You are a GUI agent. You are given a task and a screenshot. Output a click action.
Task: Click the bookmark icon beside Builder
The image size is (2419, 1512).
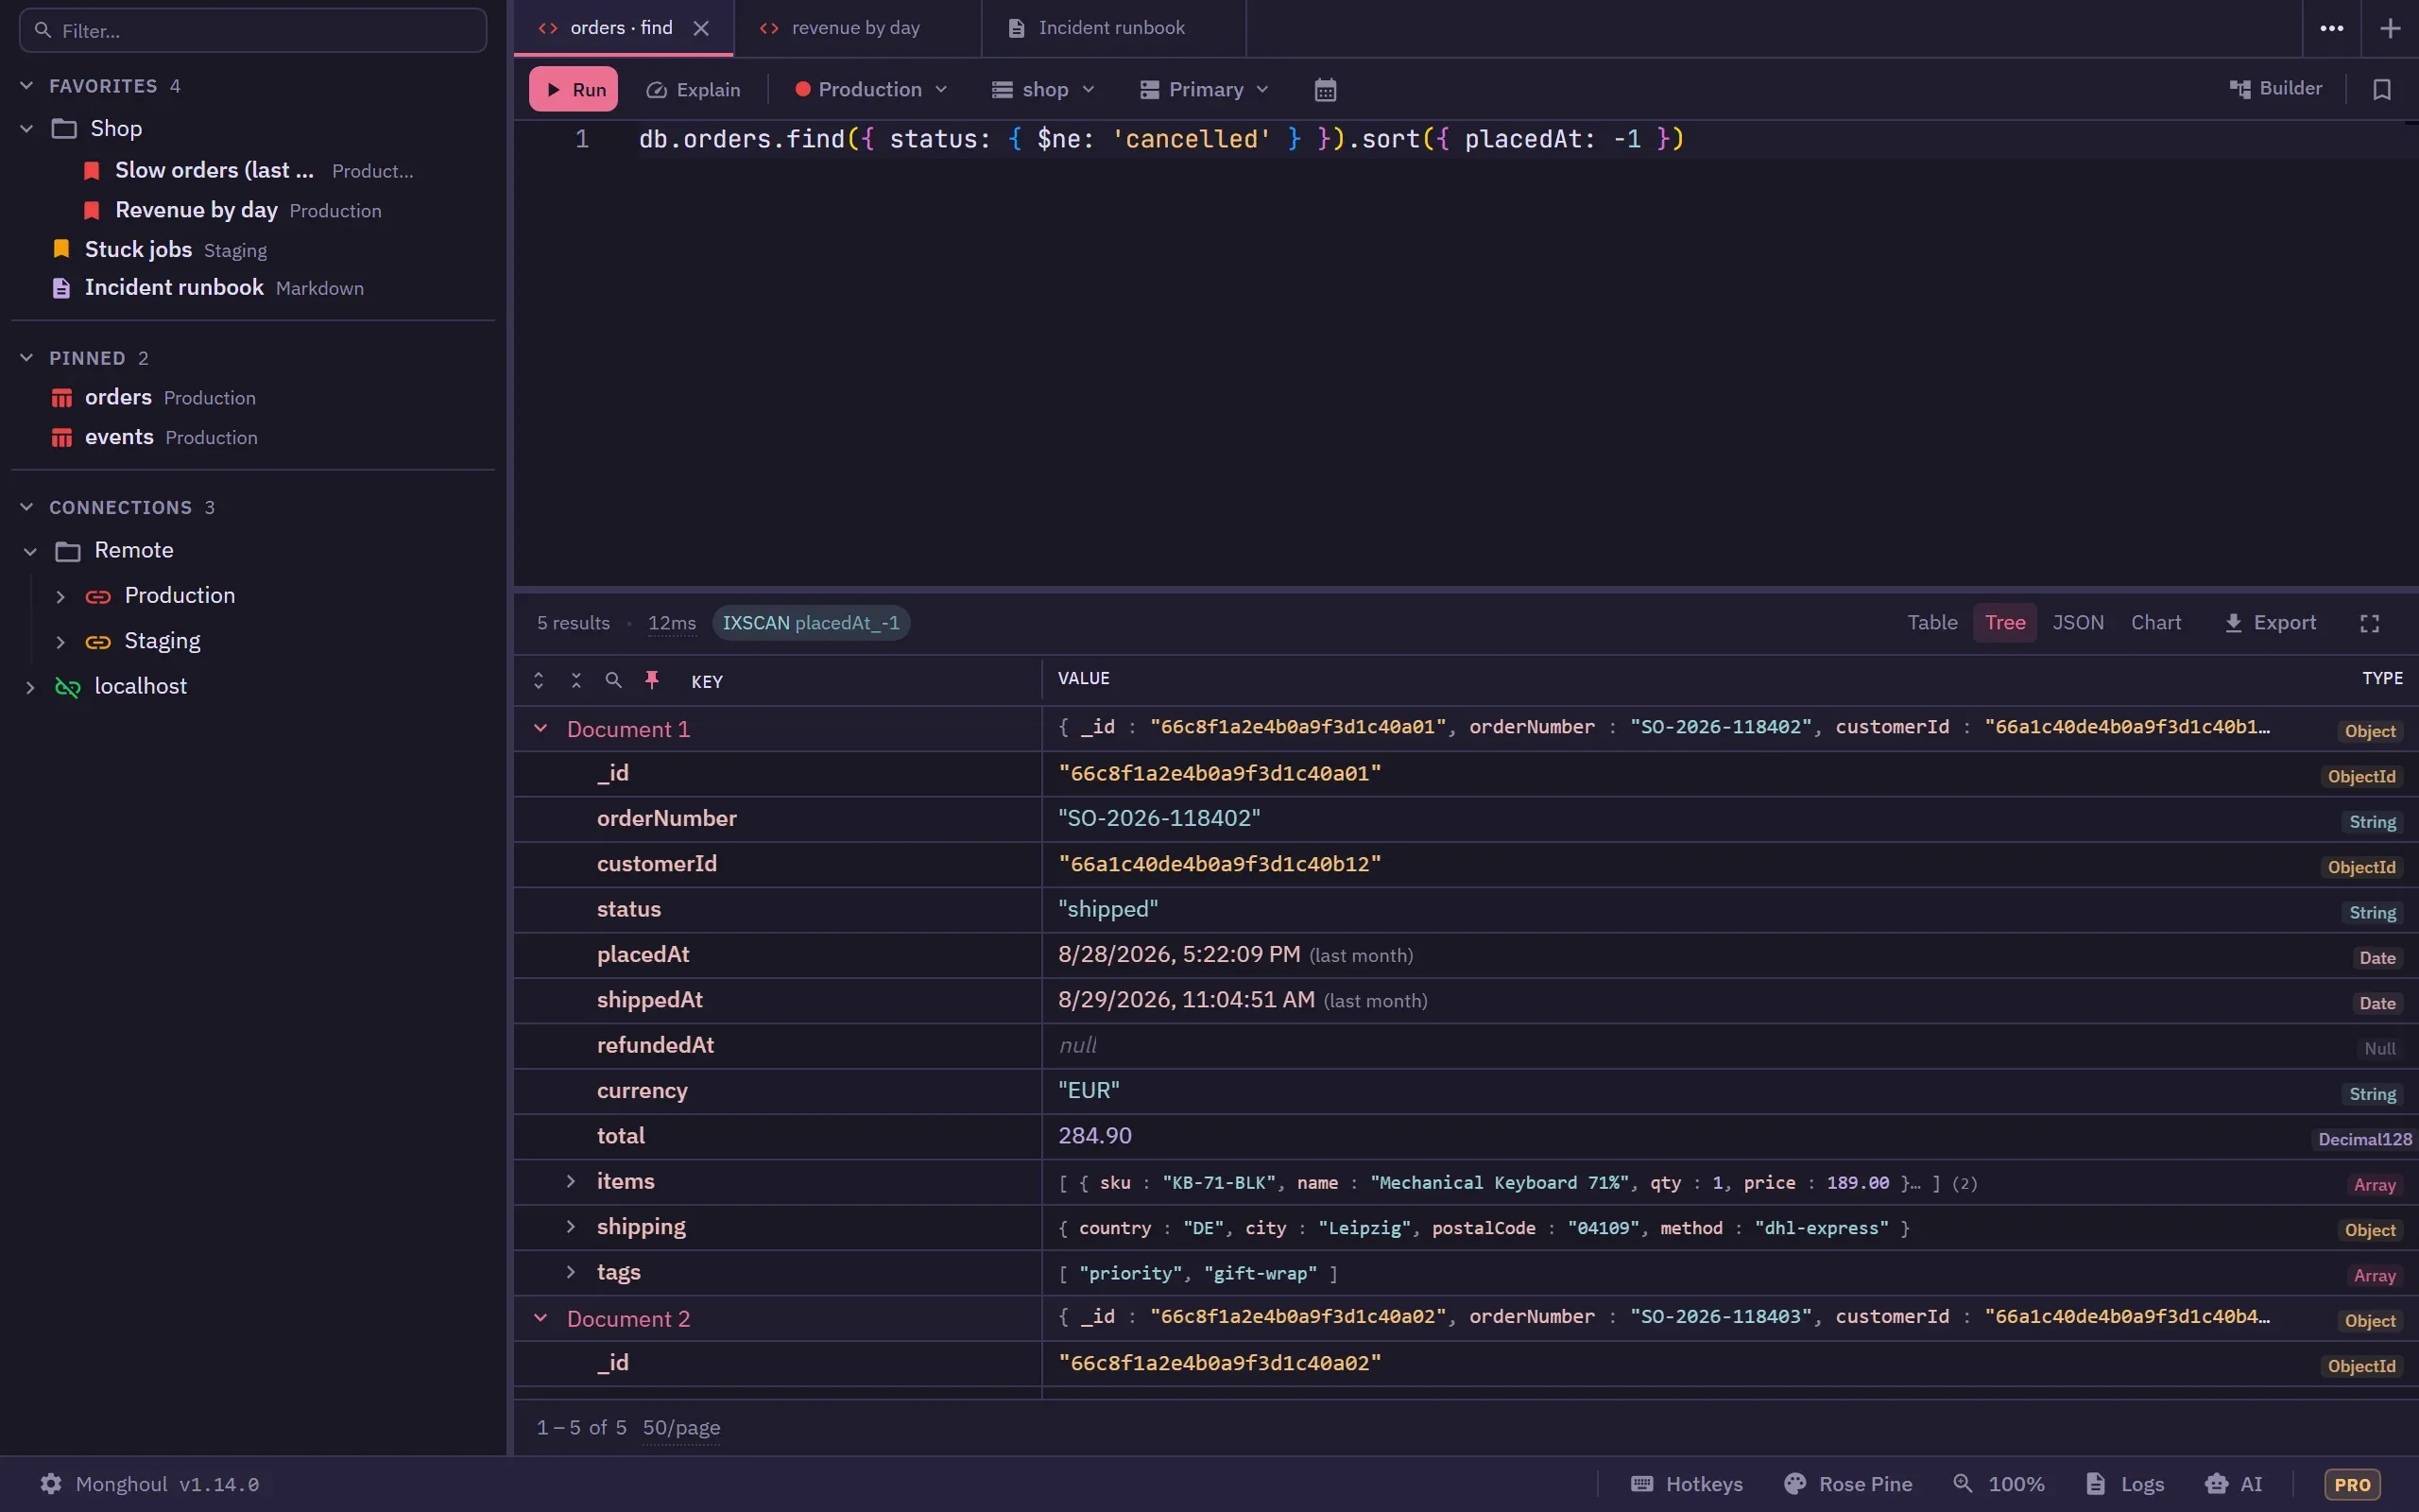coord(2382,90)
